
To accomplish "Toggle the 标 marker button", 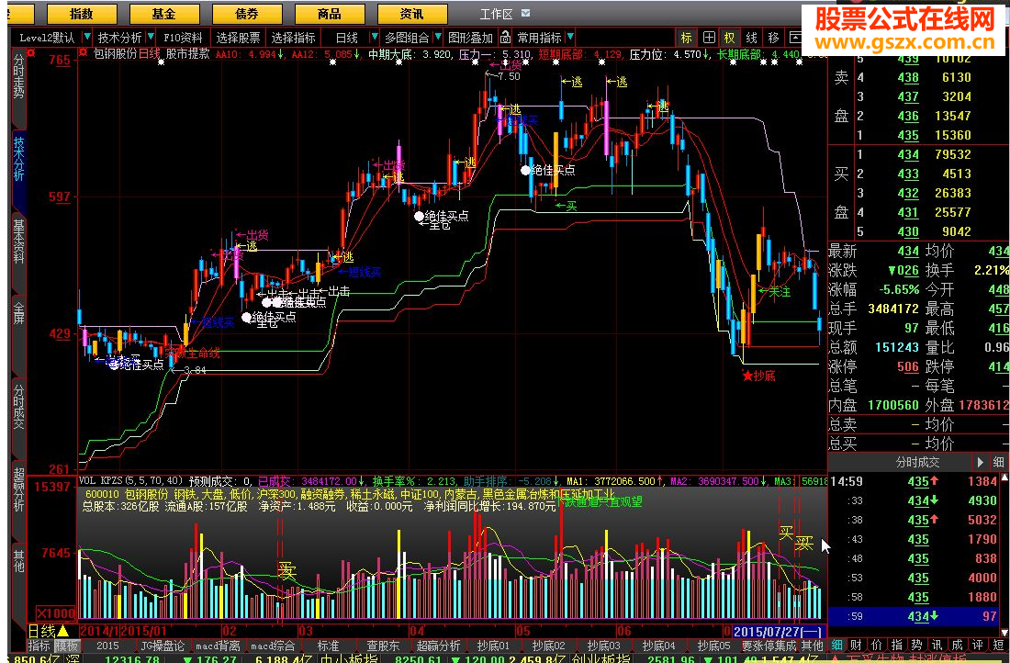I will click(687, 38).
